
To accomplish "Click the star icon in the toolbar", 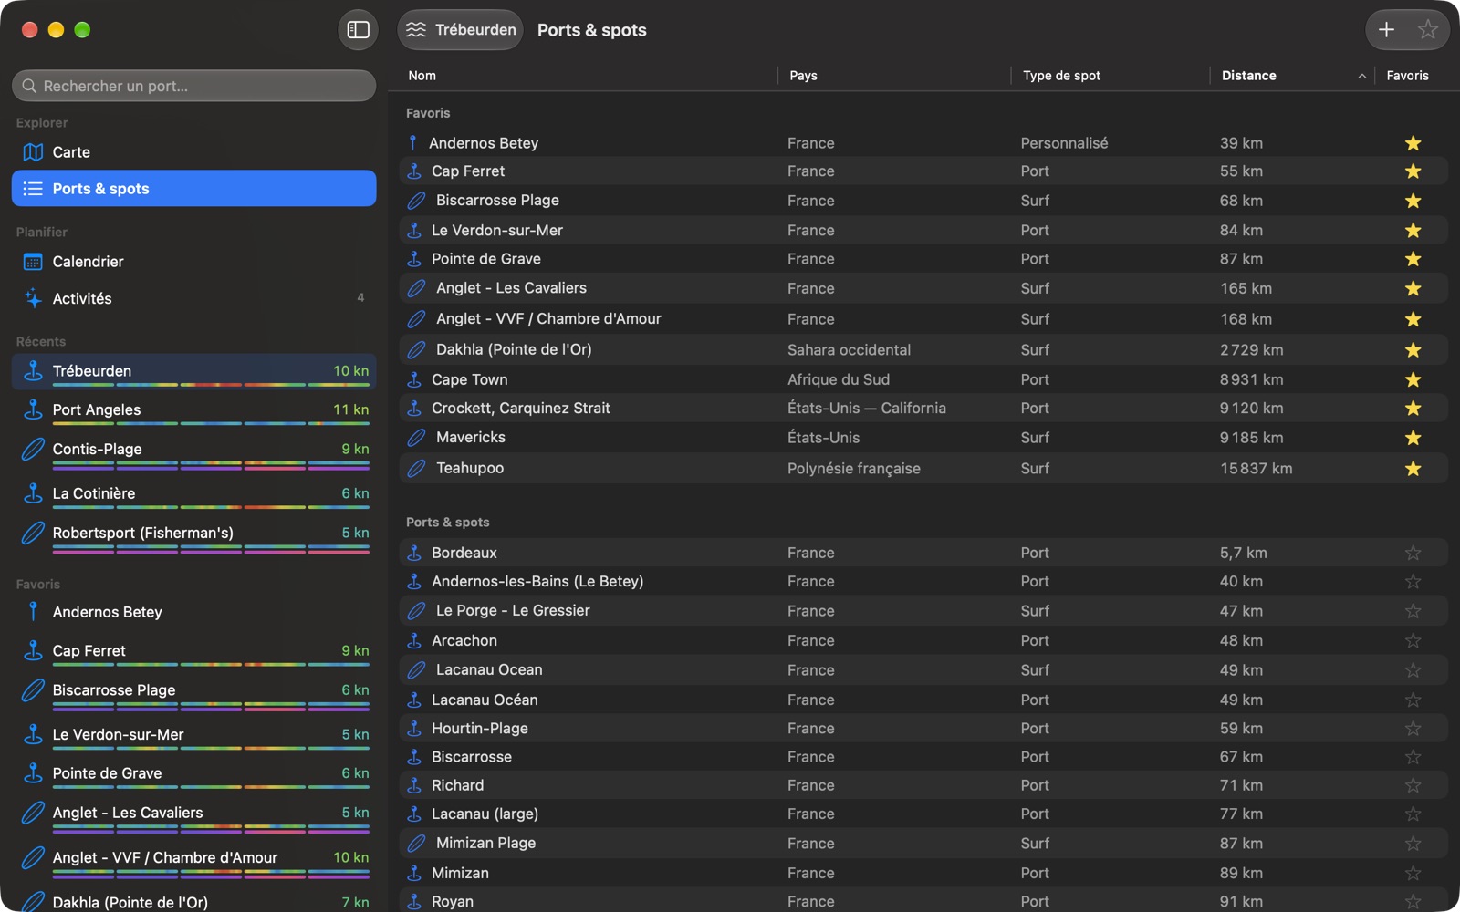I will (x=1427, y=30).
